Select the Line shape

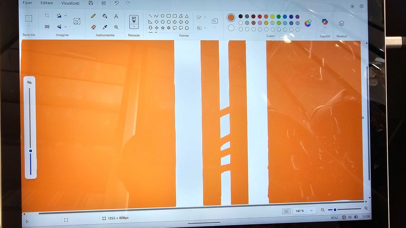tap(150, 16)
